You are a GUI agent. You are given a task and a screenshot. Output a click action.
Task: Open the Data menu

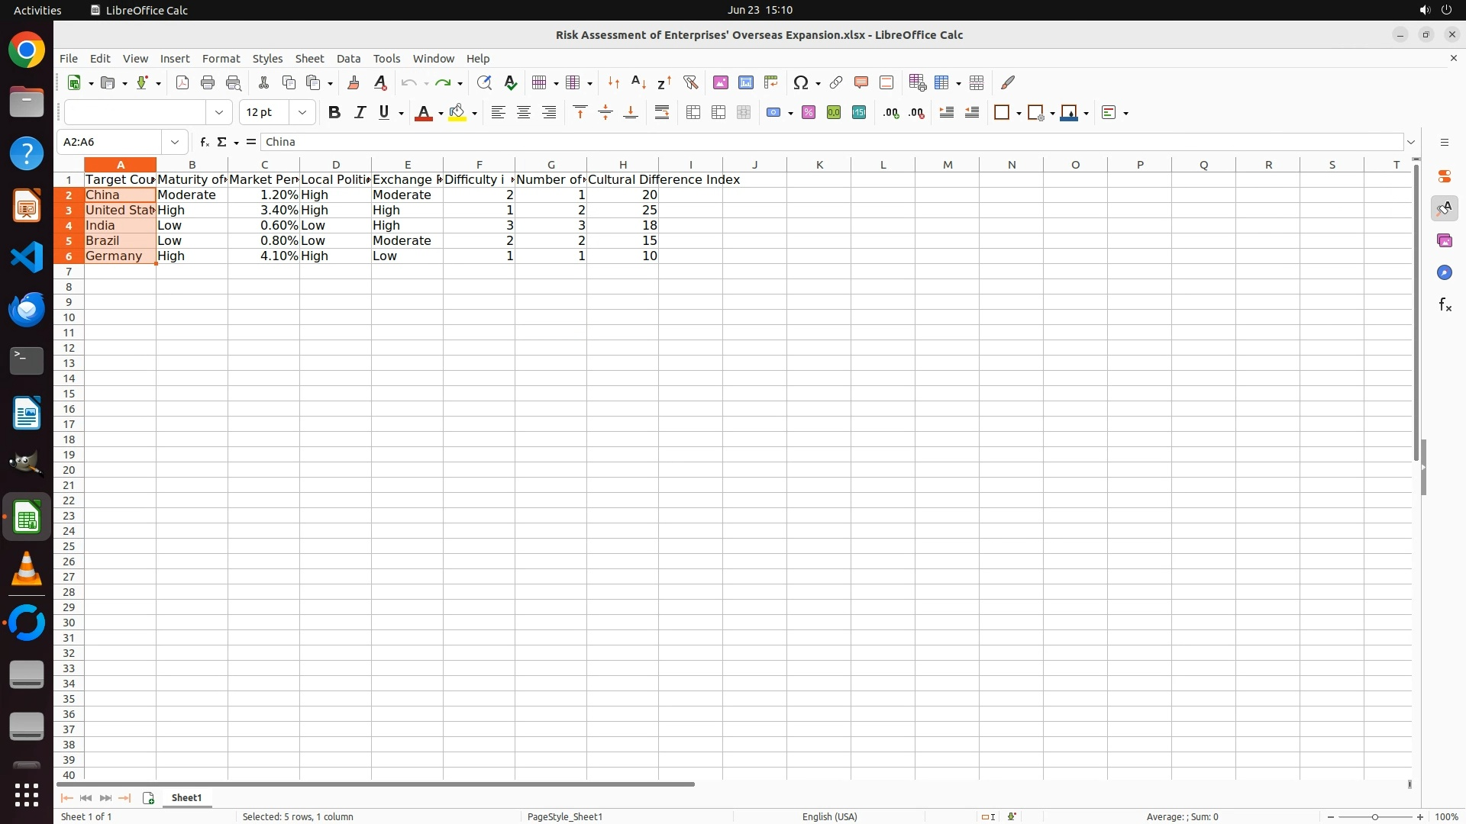(x=348, y=59)
